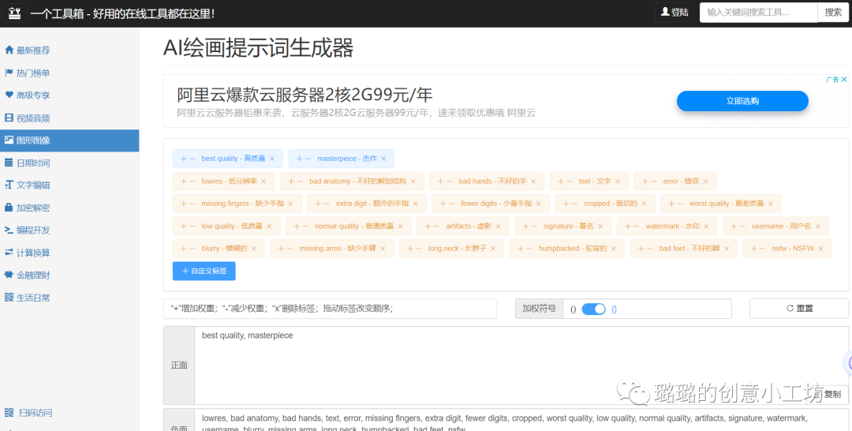Click the 'lowres - 低分辨率' tag label
The width and height of the screenshot is (852, 431).
[x=230, y=182]
